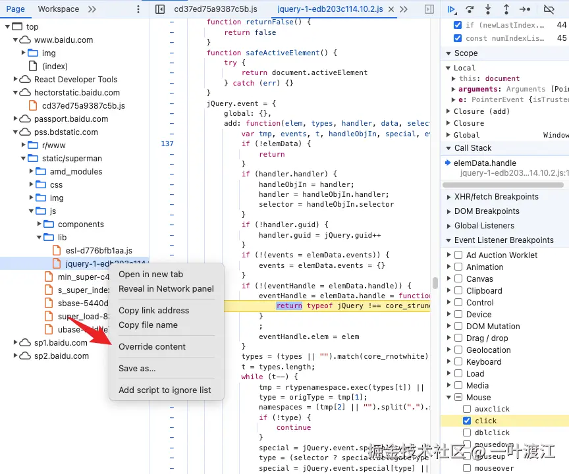569x474 pixels.
Task: Click the components folder icon
Action: click(x=49, y=224)
